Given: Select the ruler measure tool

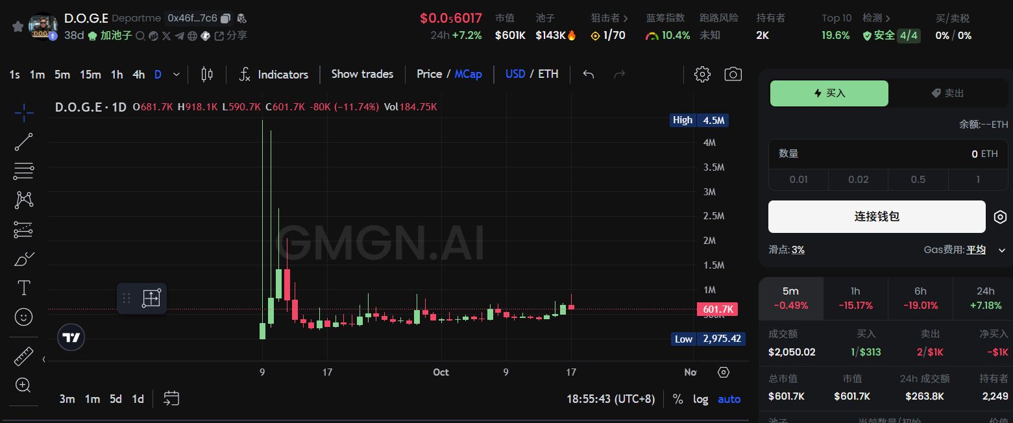Looking at the screenshot, I should (x=23, y=356).
